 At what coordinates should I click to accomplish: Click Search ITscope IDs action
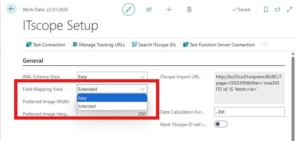click(154, 45)
